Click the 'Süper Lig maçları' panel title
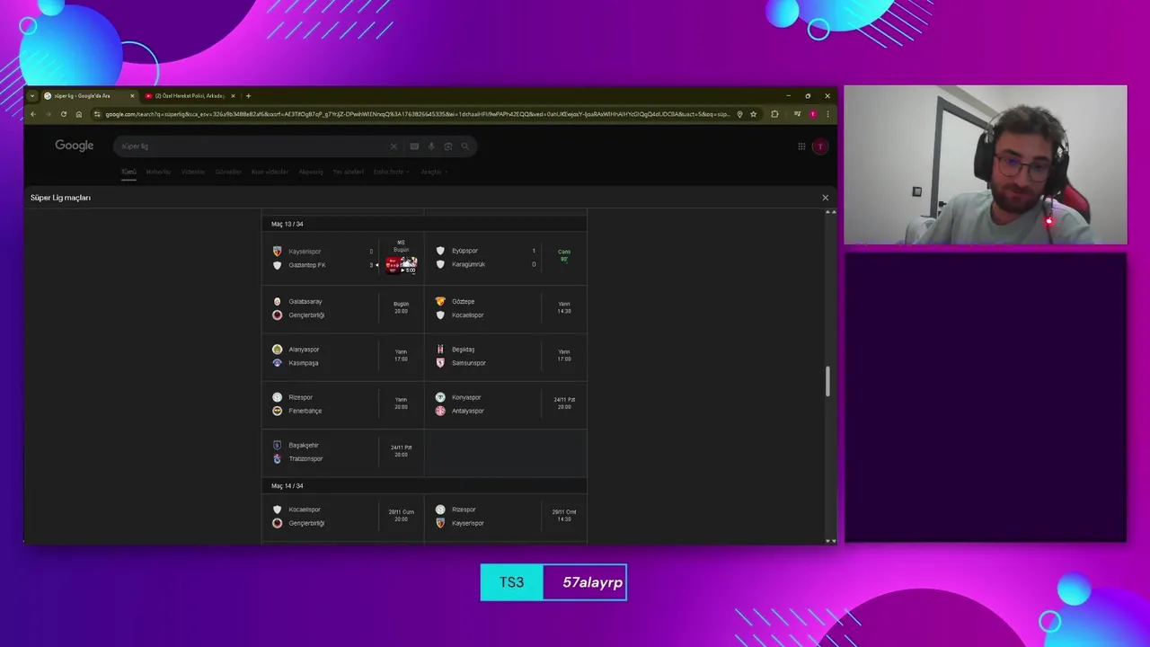 60,198
